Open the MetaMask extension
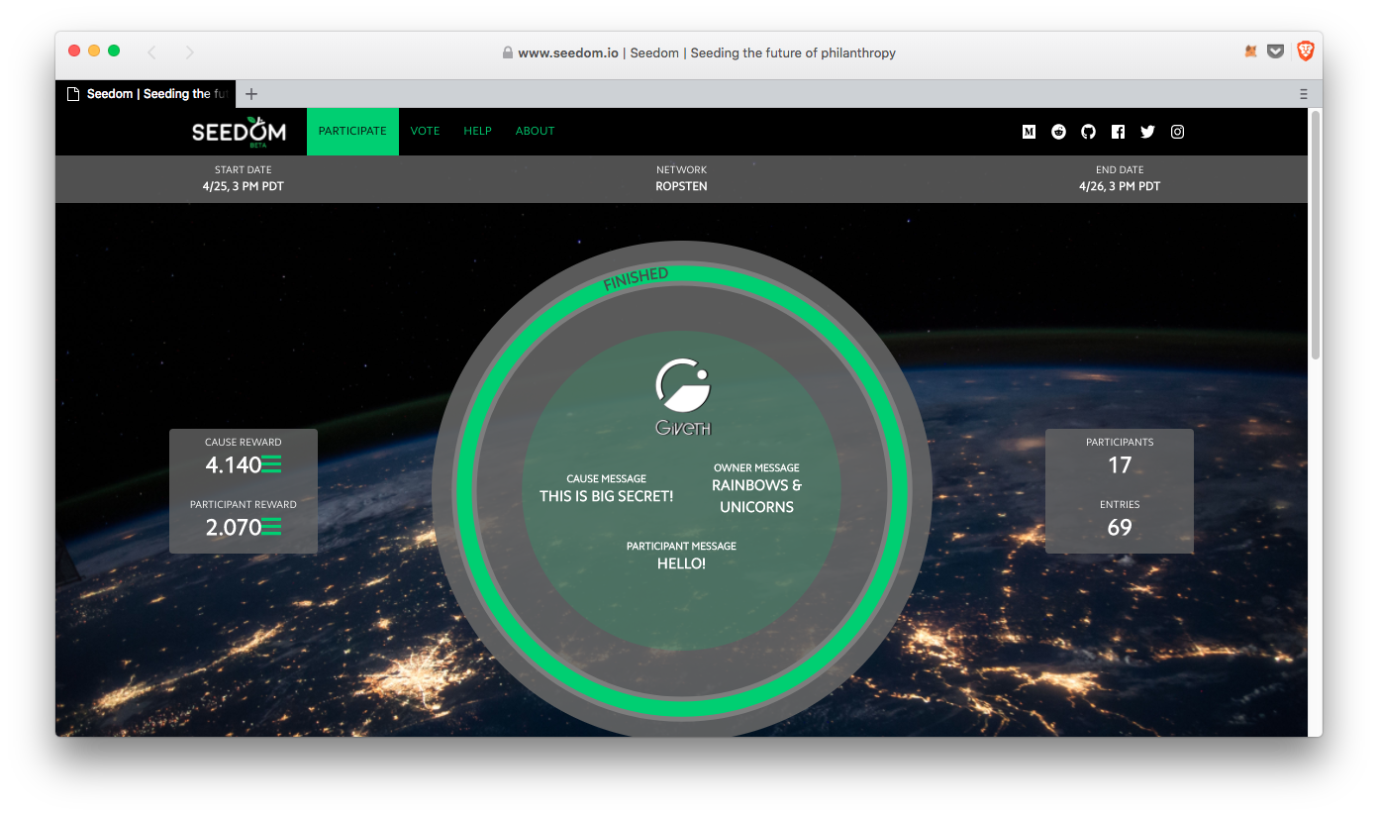1378x816 pixels. (x=1250, y=51)
